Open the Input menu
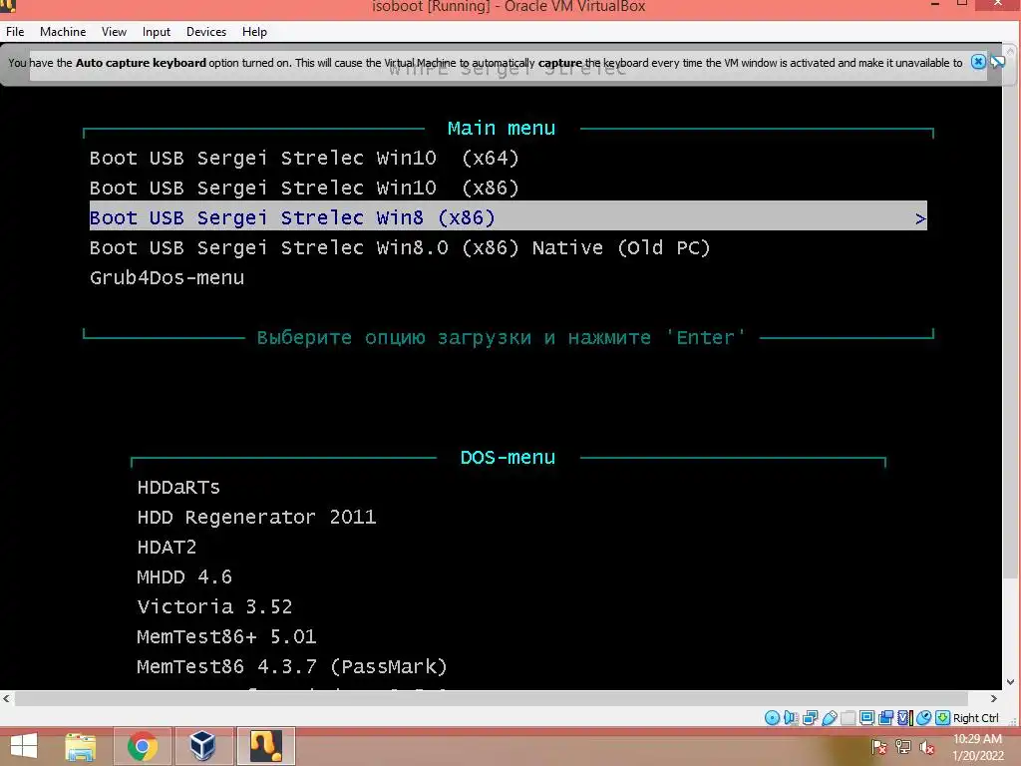Screen dimensions: 1021x766 (x=157, y=31)
